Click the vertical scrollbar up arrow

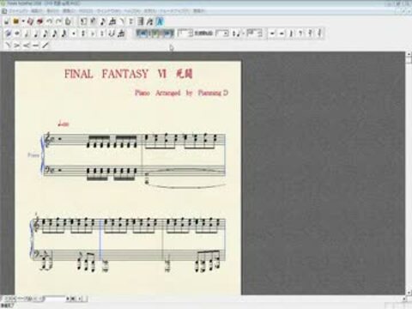tap(409, 54)
